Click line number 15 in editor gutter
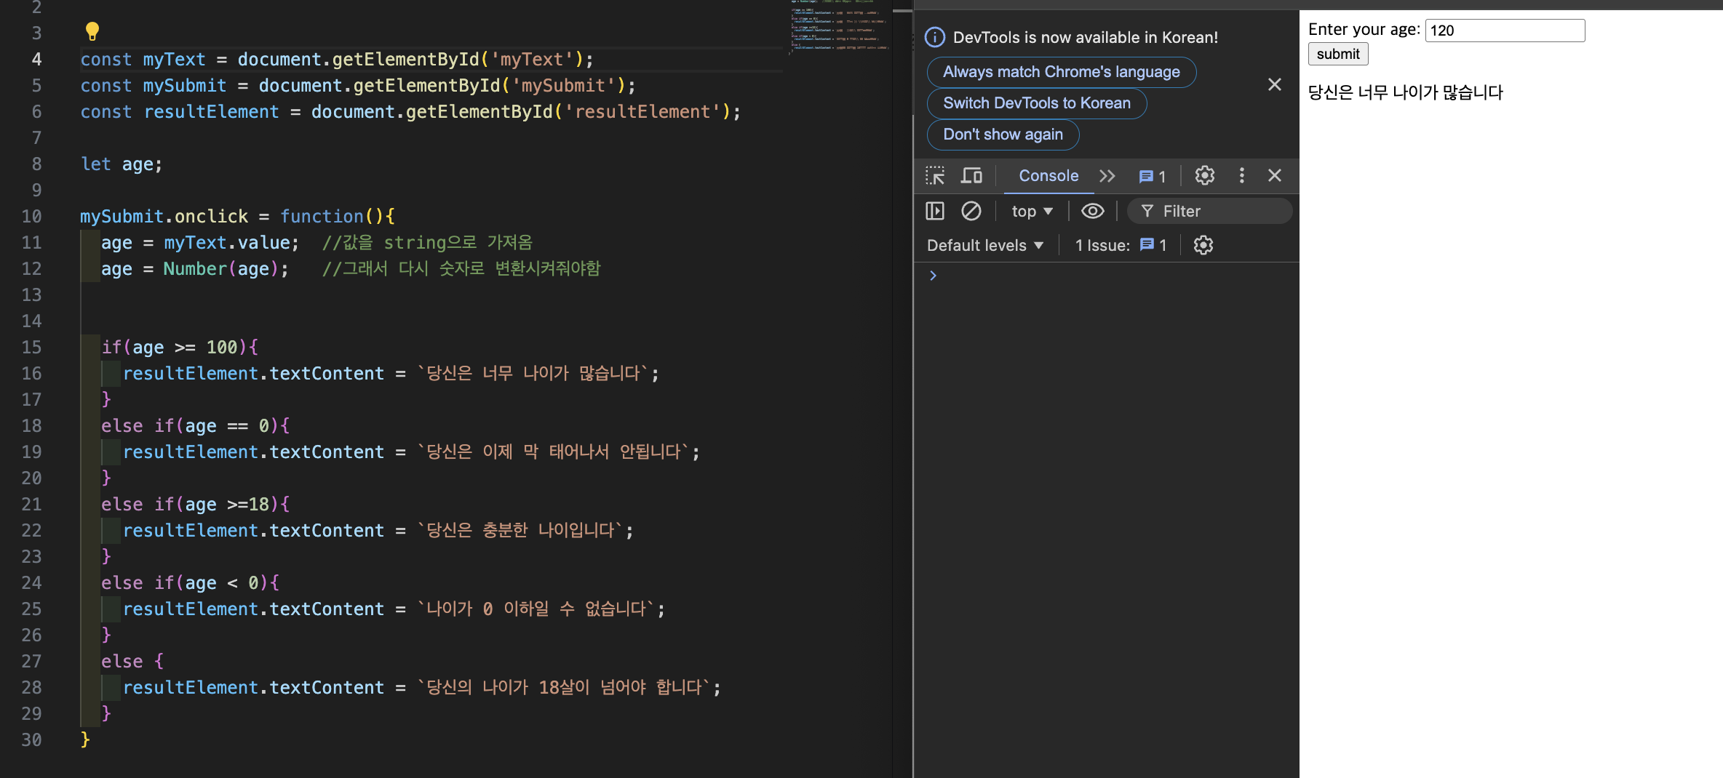 coord(31,348)
